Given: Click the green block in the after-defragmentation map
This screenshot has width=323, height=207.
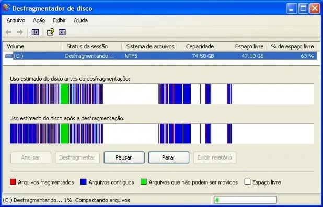Looking at the screenshot, I should click(x=65, y=133).
